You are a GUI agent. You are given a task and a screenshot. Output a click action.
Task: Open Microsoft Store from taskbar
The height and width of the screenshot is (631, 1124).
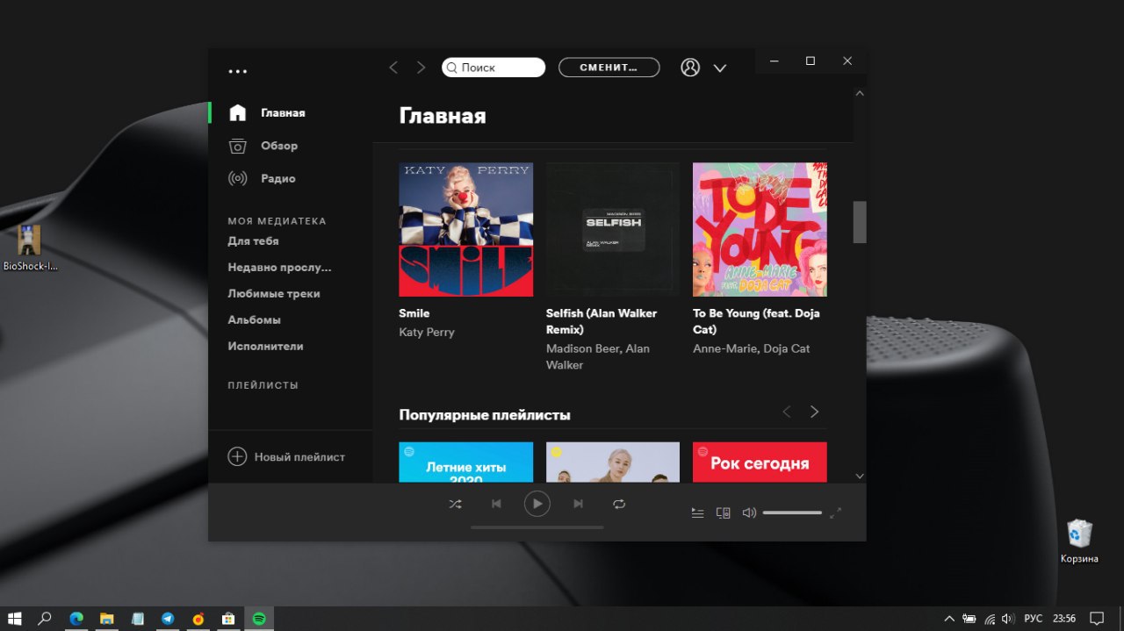pyautogui.click(x=228, y=618)
